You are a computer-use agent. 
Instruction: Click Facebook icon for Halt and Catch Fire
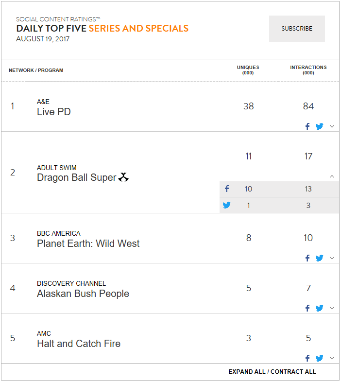click(307, 358)
